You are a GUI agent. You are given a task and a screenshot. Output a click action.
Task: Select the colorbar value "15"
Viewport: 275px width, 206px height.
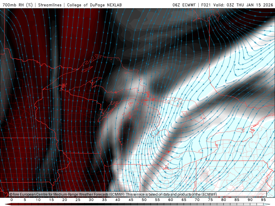[x=51, y=200]
